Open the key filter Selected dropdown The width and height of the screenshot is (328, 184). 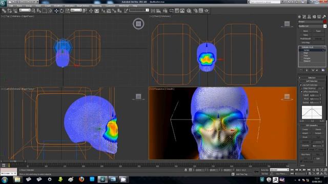(x=279, y=170)
